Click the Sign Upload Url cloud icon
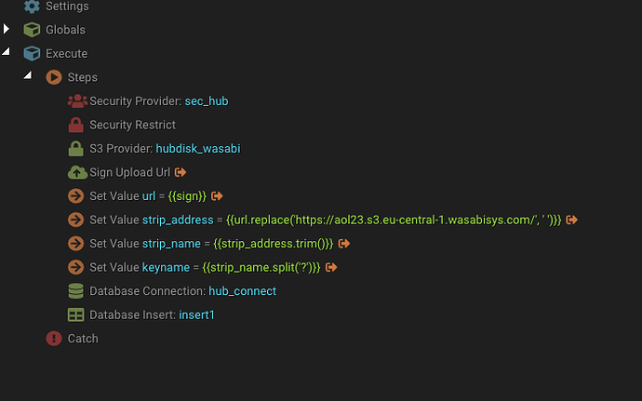Screen dimensions: 642x401 point(77,172)
